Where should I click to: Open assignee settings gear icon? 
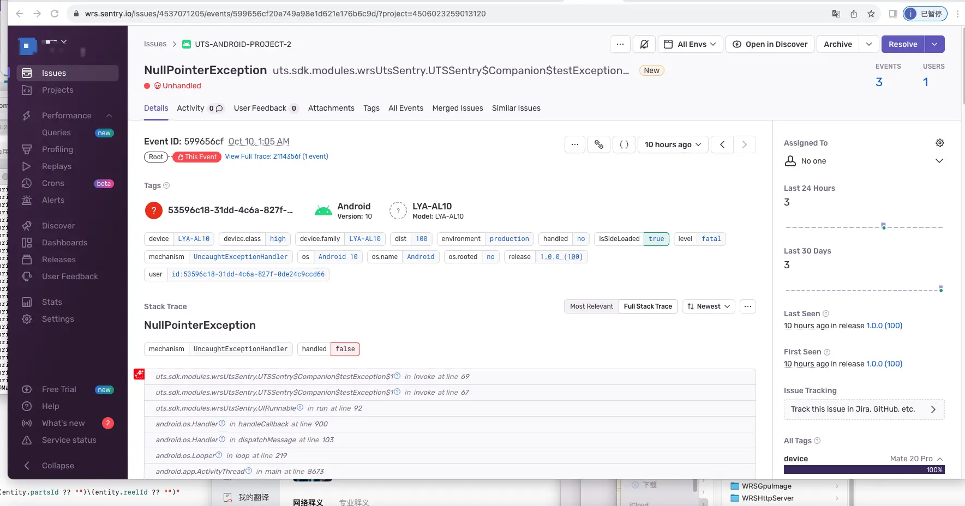939,143
